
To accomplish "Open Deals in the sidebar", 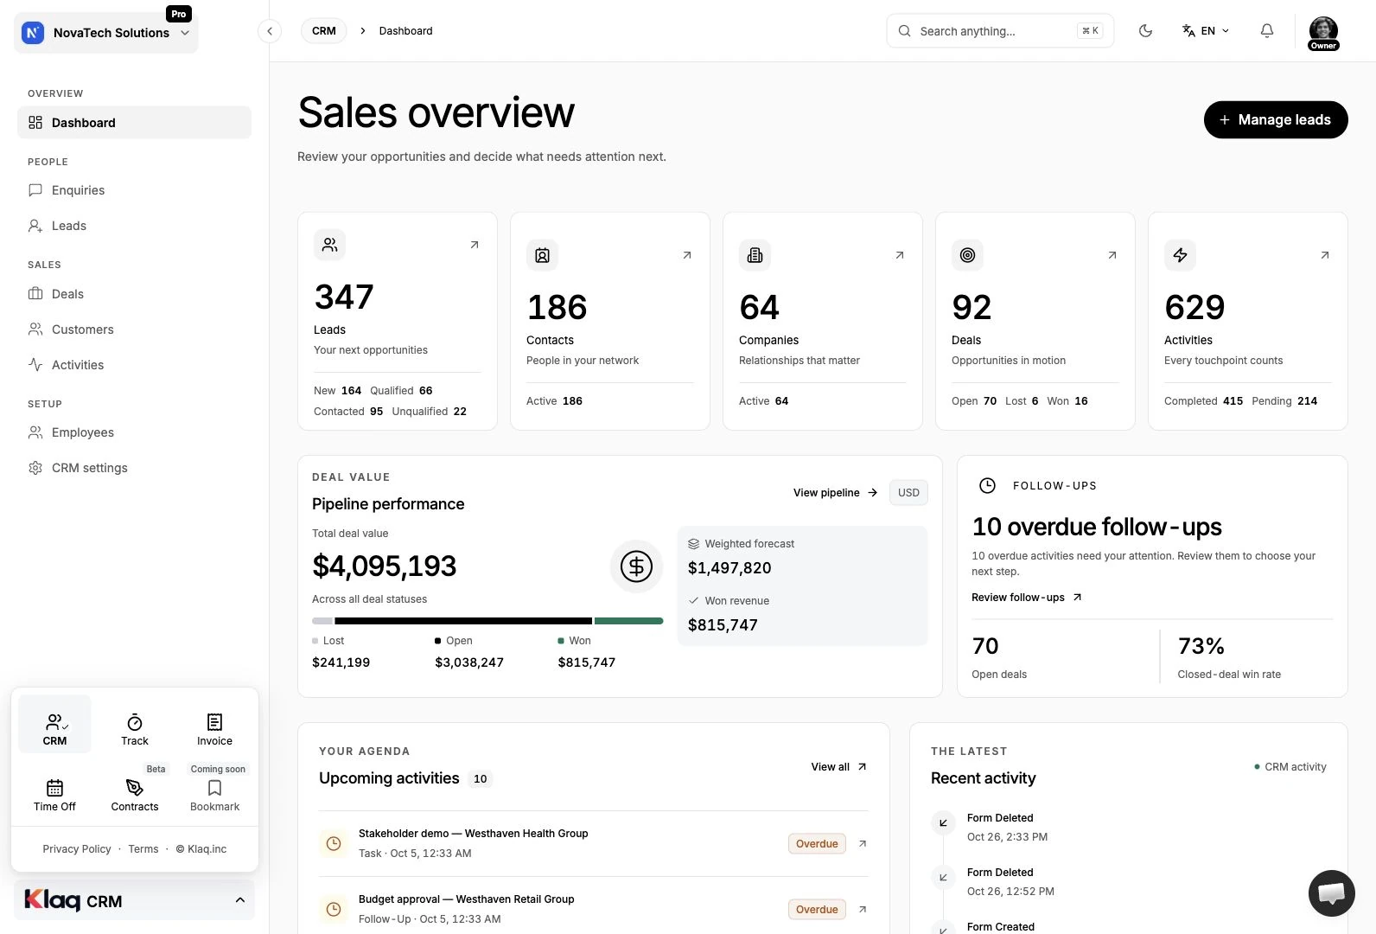I will click(134, 294).
